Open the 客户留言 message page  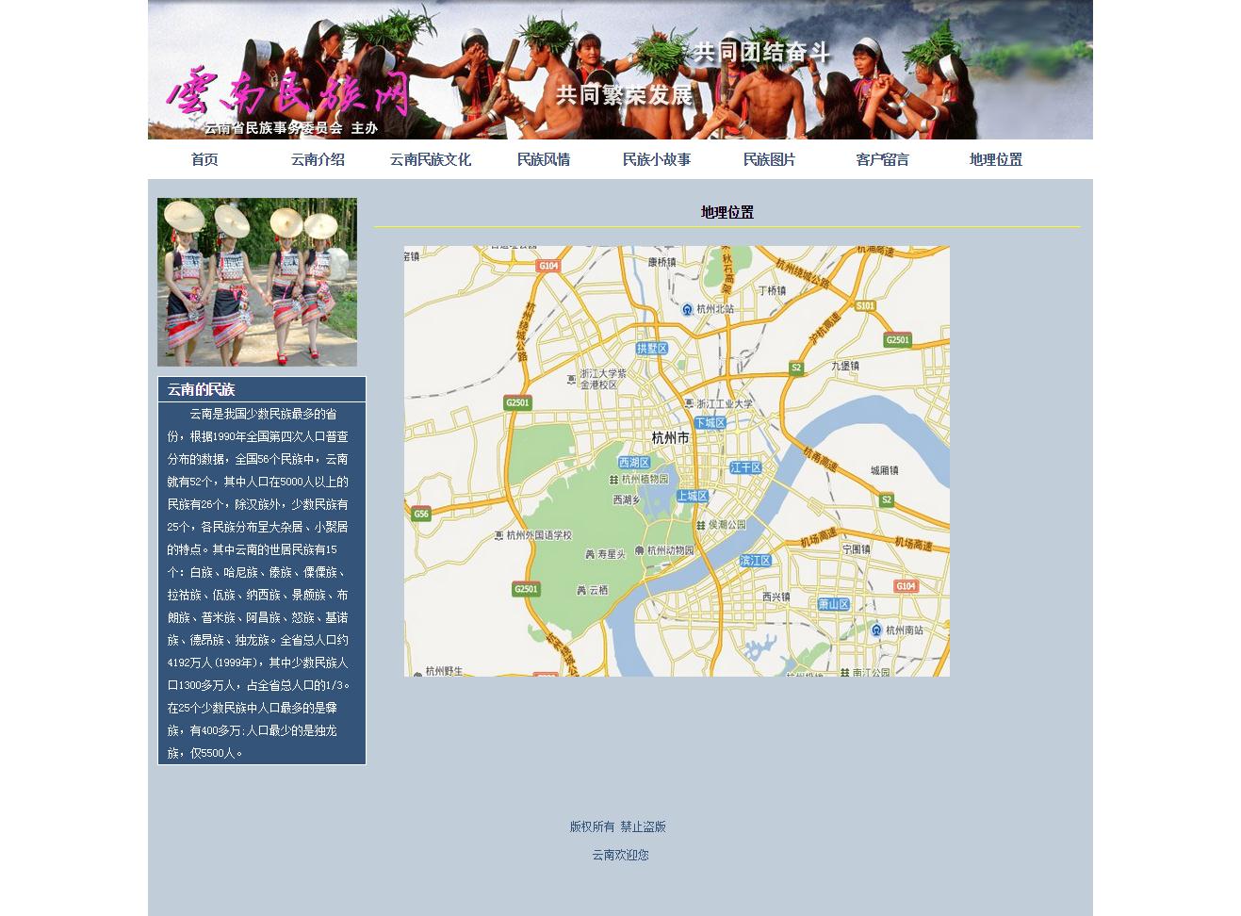coord(883,159)
